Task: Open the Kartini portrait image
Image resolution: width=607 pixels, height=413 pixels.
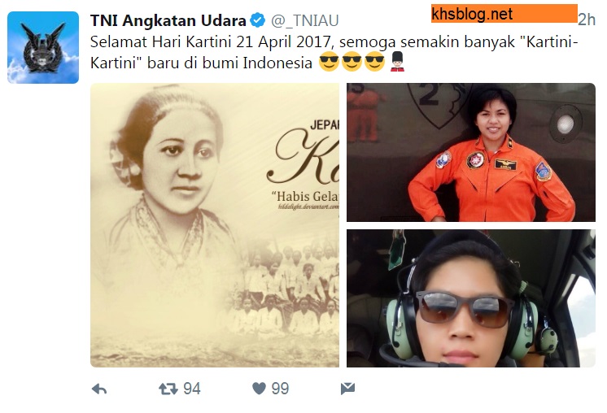Action: [x=215, y=225]
